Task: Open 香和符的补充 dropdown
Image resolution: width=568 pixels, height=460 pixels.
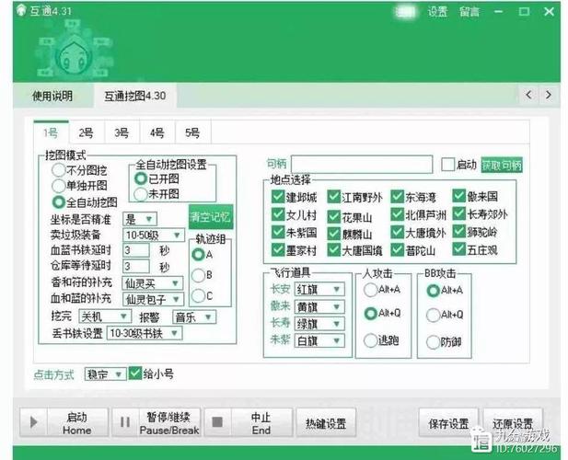Action: coord(153,283)
